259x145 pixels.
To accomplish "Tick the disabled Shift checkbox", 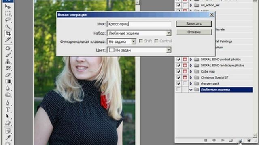I will tap(141, 41).
